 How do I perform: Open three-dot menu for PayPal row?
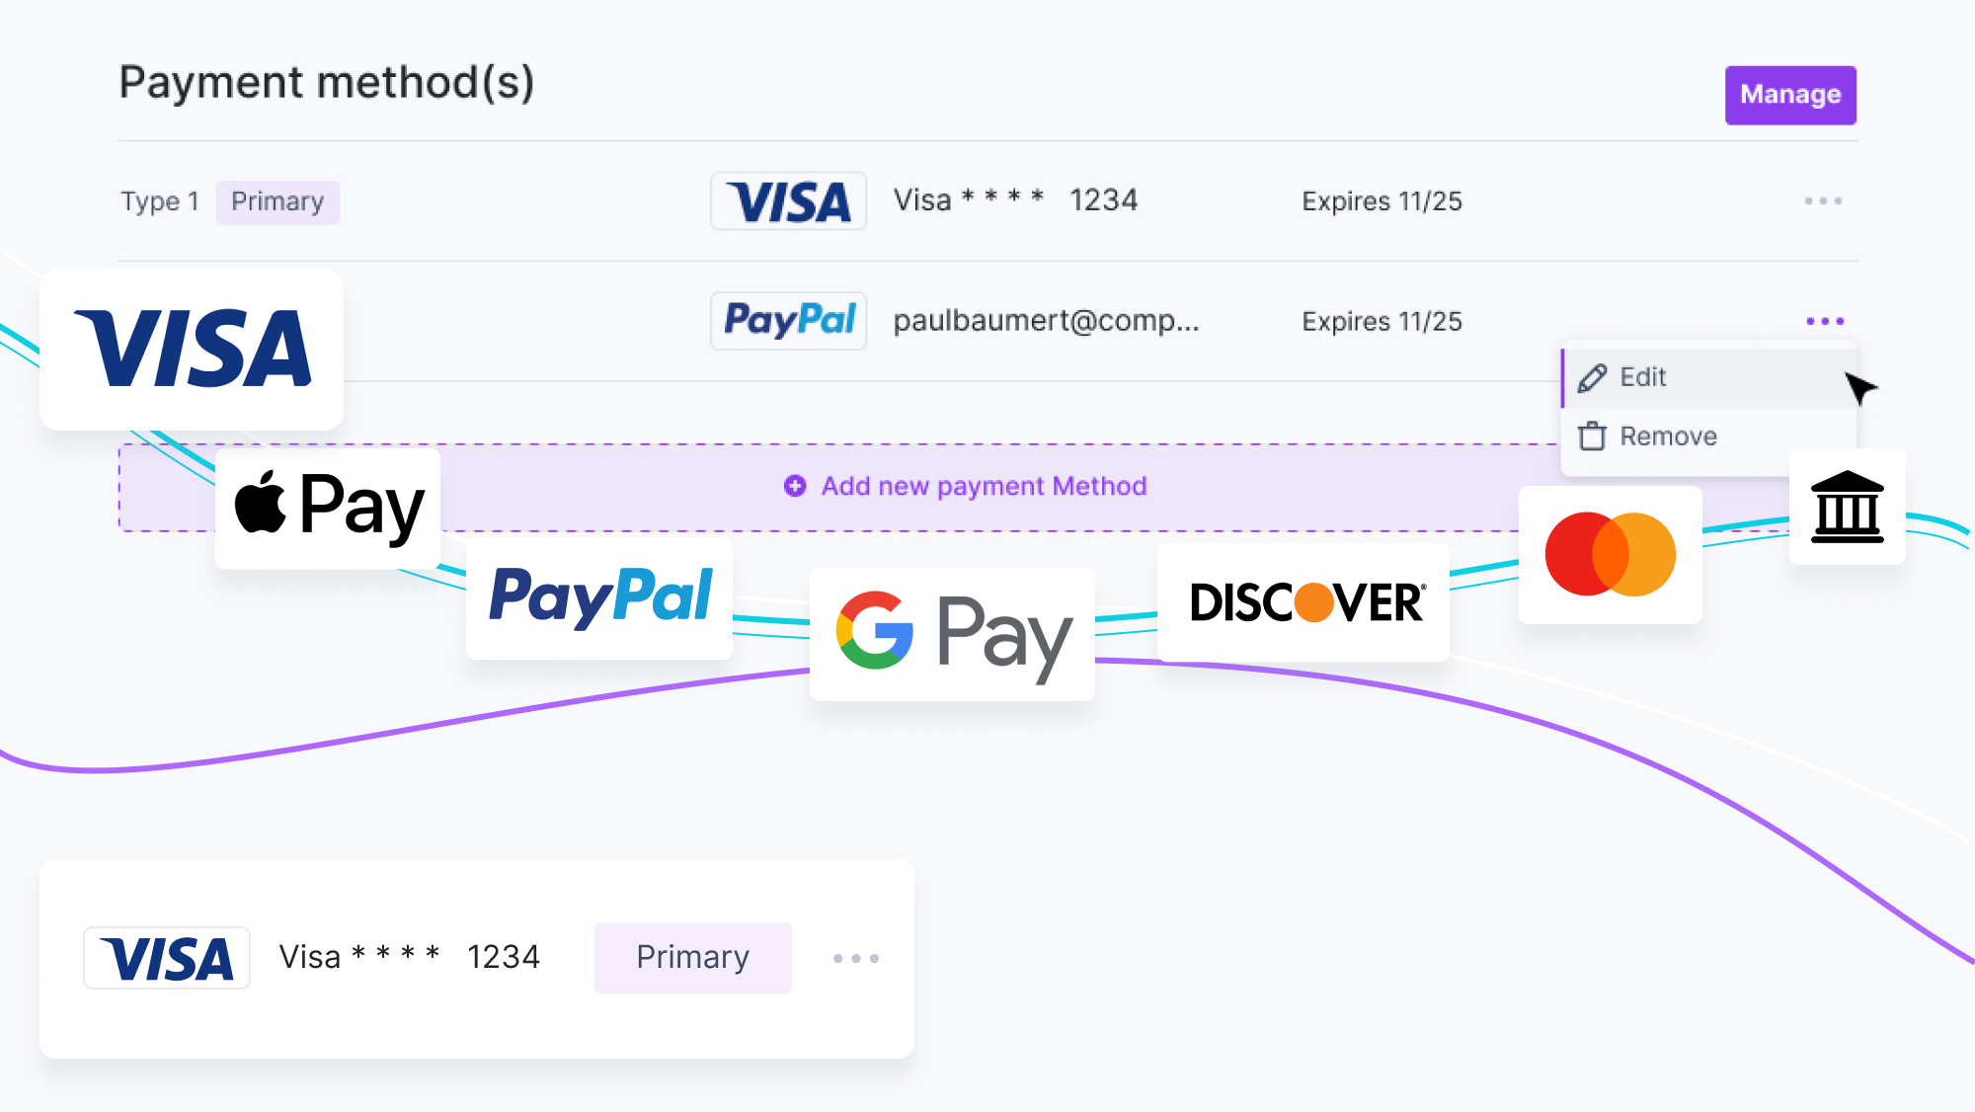(1824, 321)
